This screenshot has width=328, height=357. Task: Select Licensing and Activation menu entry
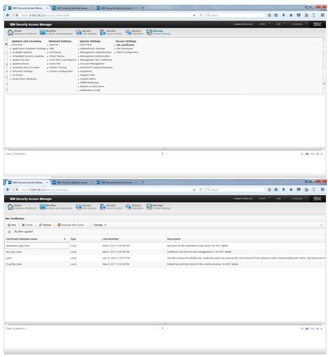tap(26, 67)
